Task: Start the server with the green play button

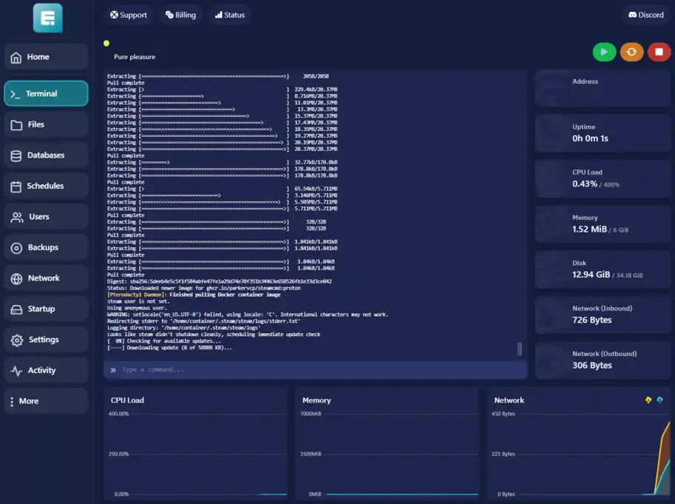Action: click(x=604, y=52)
